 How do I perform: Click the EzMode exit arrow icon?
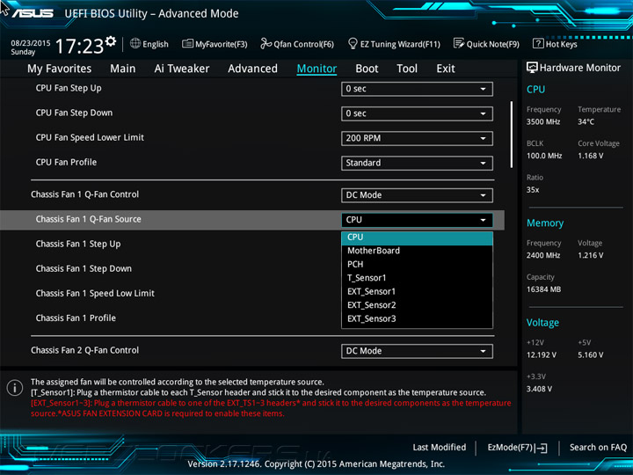[542, 448]
